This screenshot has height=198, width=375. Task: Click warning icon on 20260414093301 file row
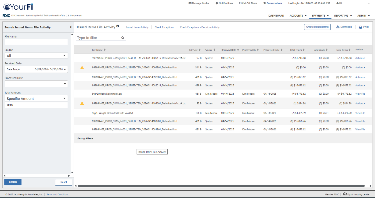click(x=82, y=68)
